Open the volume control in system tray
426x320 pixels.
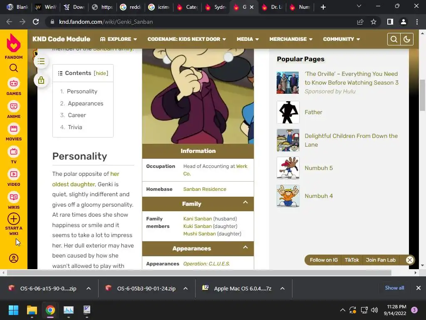click(x=374, y=310)
